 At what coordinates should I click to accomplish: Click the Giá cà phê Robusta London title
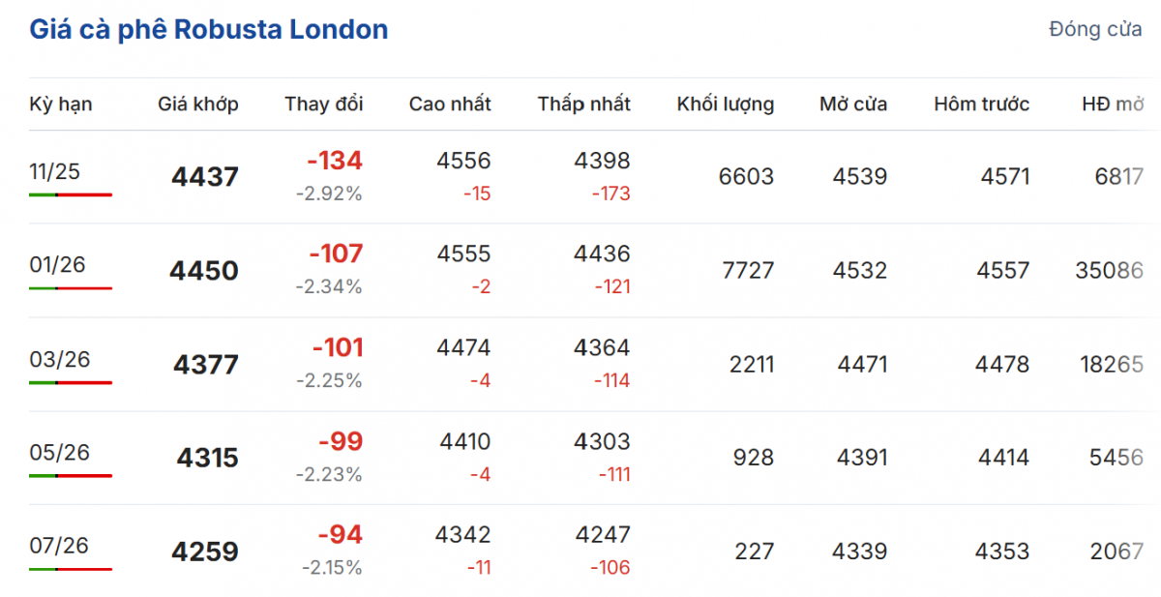tap(209, 30)
